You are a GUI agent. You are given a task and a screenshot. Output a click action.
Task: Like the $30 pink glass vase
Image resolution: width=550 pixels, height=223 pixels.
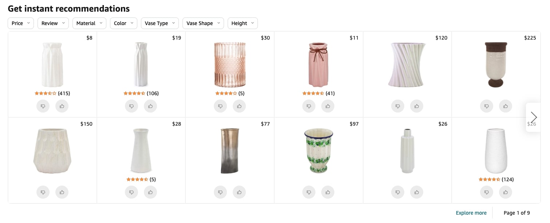239,106
